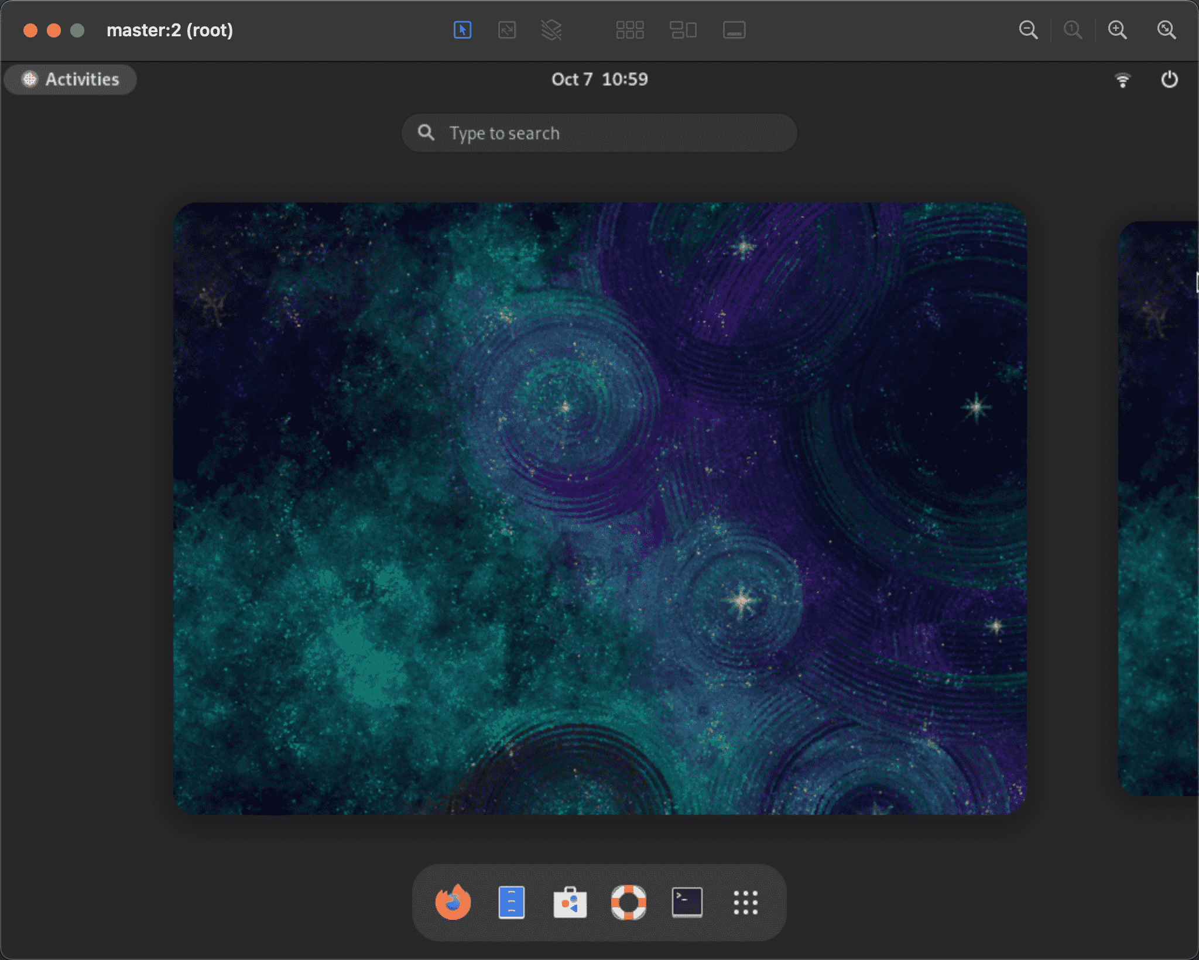Open the power menu icon
Viewport: 1199px width, 960px height.
click(x=1169, y=80)
